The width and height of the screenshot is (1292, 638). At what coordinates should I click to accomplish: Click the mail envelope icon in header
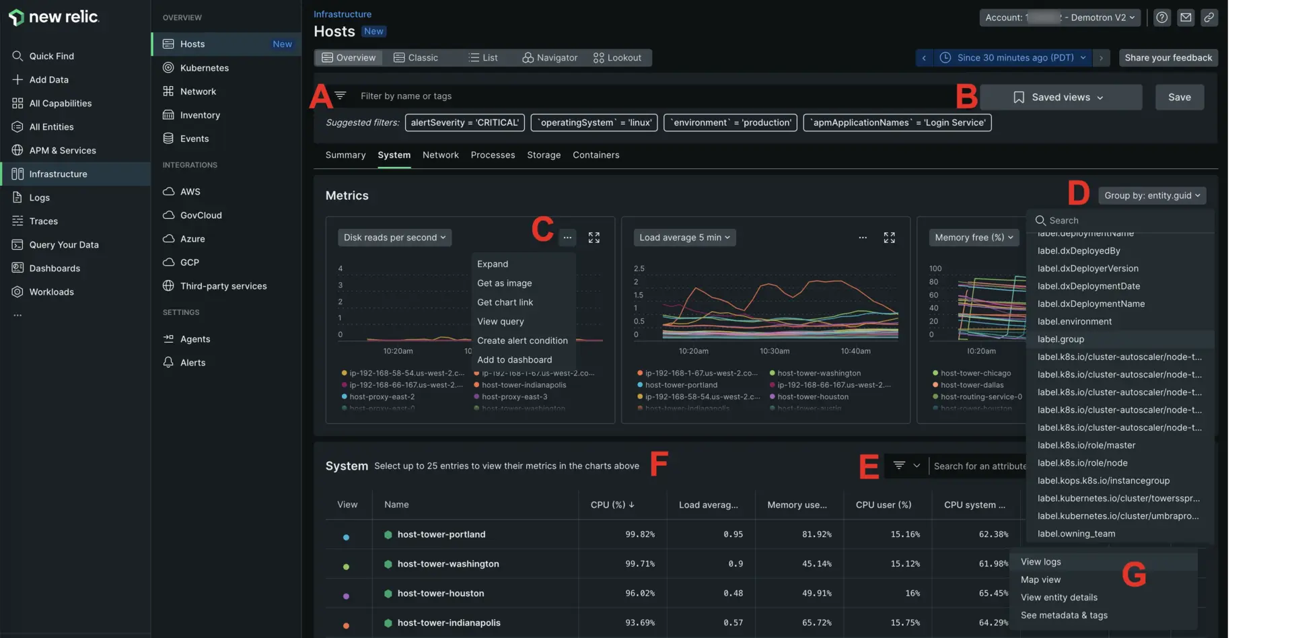[x=1186, y=17]
